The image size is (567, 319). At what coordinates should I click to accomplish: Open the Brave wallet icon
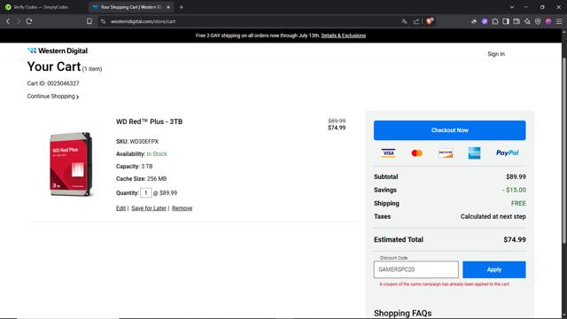tap(517, 21)
